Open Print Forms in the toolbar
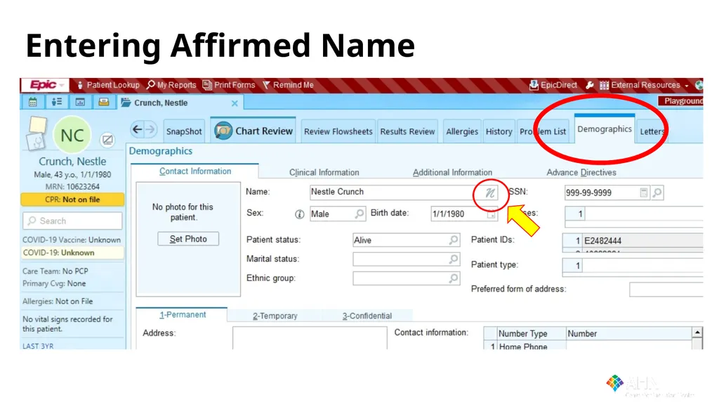This screenshot has width=719, height=404. [x=229, y=85]
